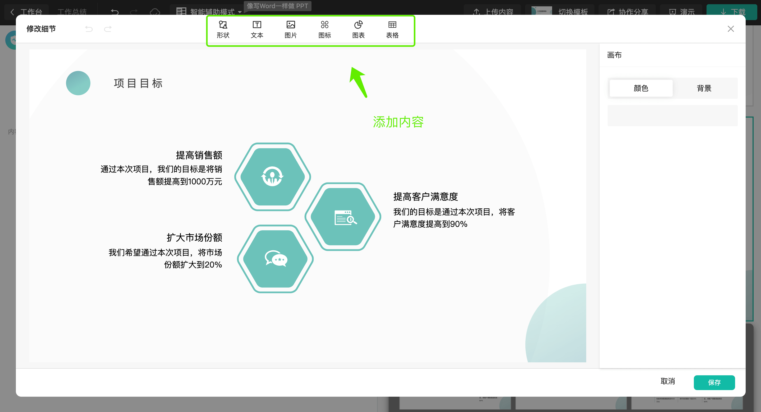Select the heading 提高客户满意度
The width and height of the screenshot is (761, 412).
click(425, 196)
